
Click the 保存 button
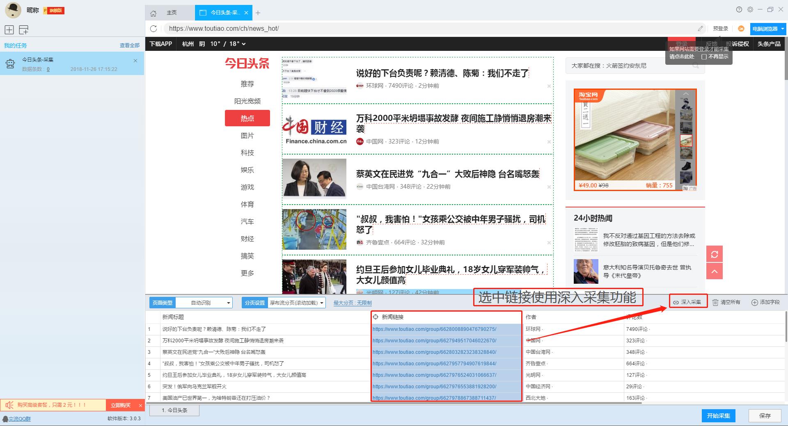click(765, 416)
